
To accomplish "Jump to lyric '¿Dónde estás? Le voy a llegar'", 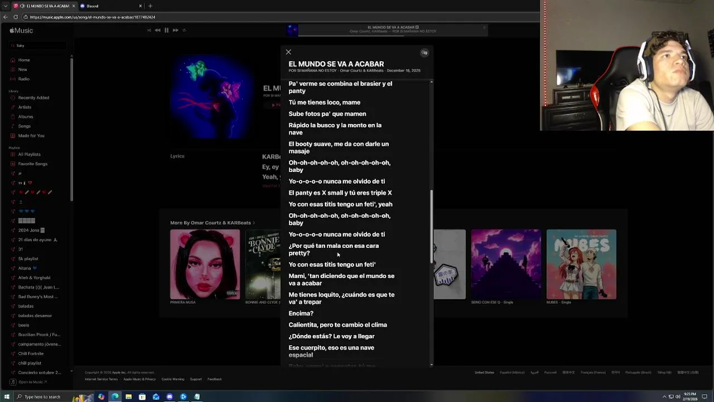I will pyautogui.click(x=331, y=336).
